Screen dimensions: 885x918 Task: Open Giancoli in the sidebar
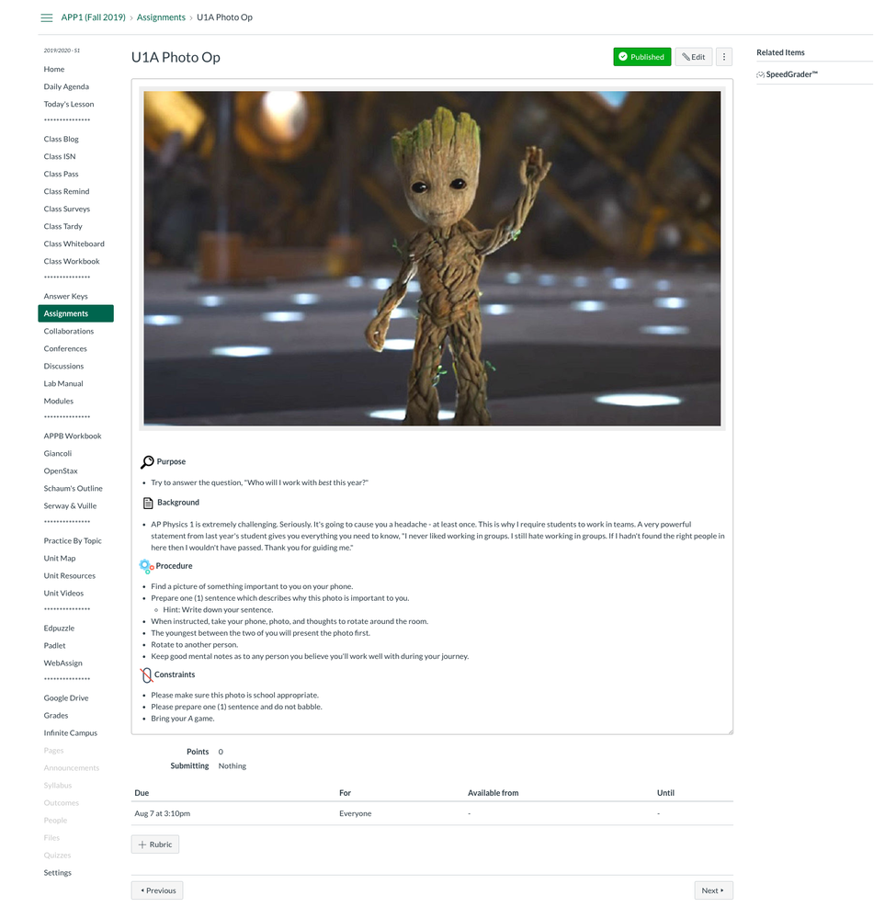(x=57, y=454)
